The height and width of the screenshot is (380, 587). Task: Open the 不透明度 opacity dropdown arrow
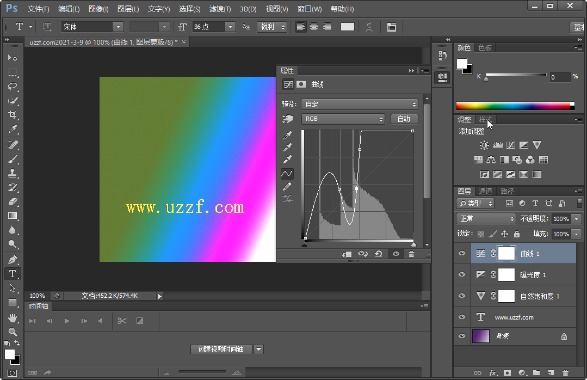click(x=577, y=219)
